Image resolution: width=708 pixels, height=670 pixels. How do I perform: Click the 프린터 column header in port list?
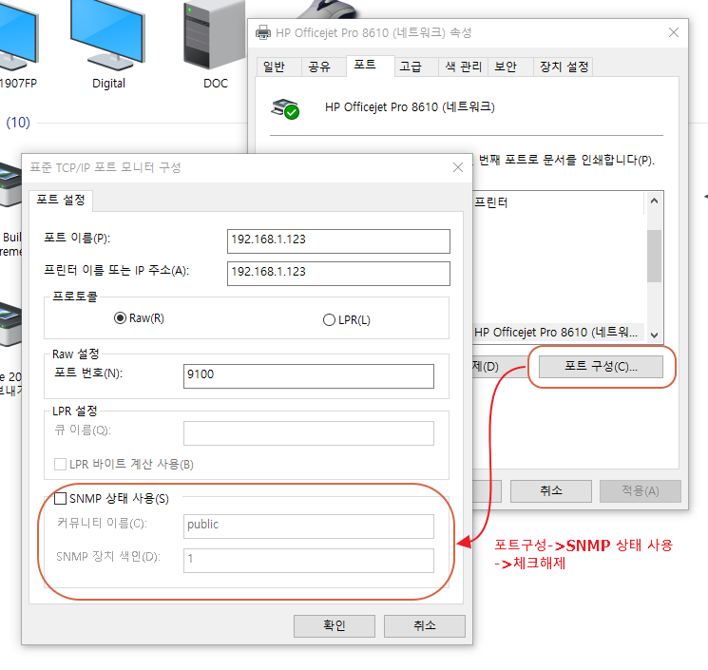(559, 202)
